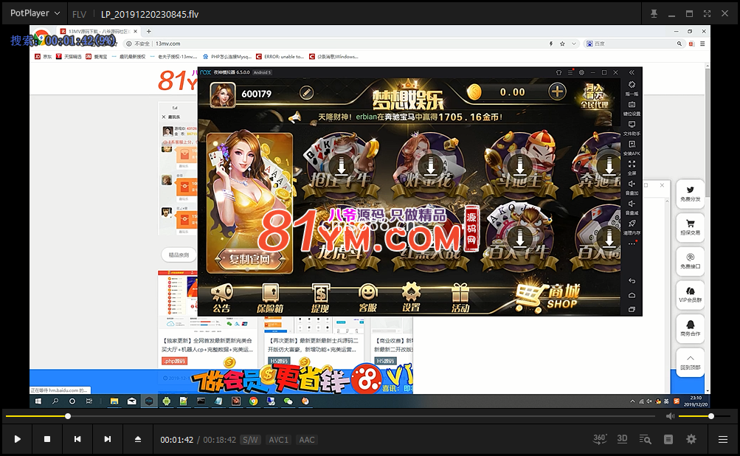Screen dimensions: 740x456
Task: Toggle 3D video mode
Action: pos(623,439)
